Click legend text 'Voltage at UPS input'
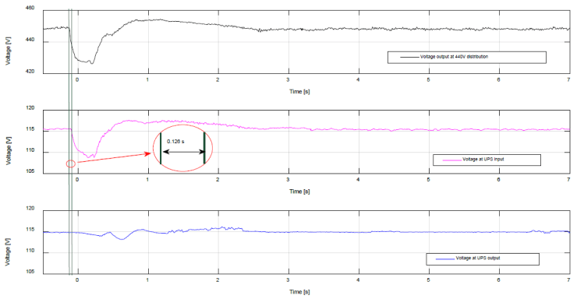Image resolution: width=584 pixels, height=306 pixels. (483, 159)
